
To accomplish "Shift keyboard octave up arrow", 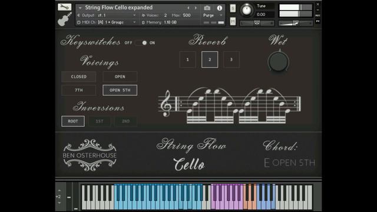I will 59,191.
